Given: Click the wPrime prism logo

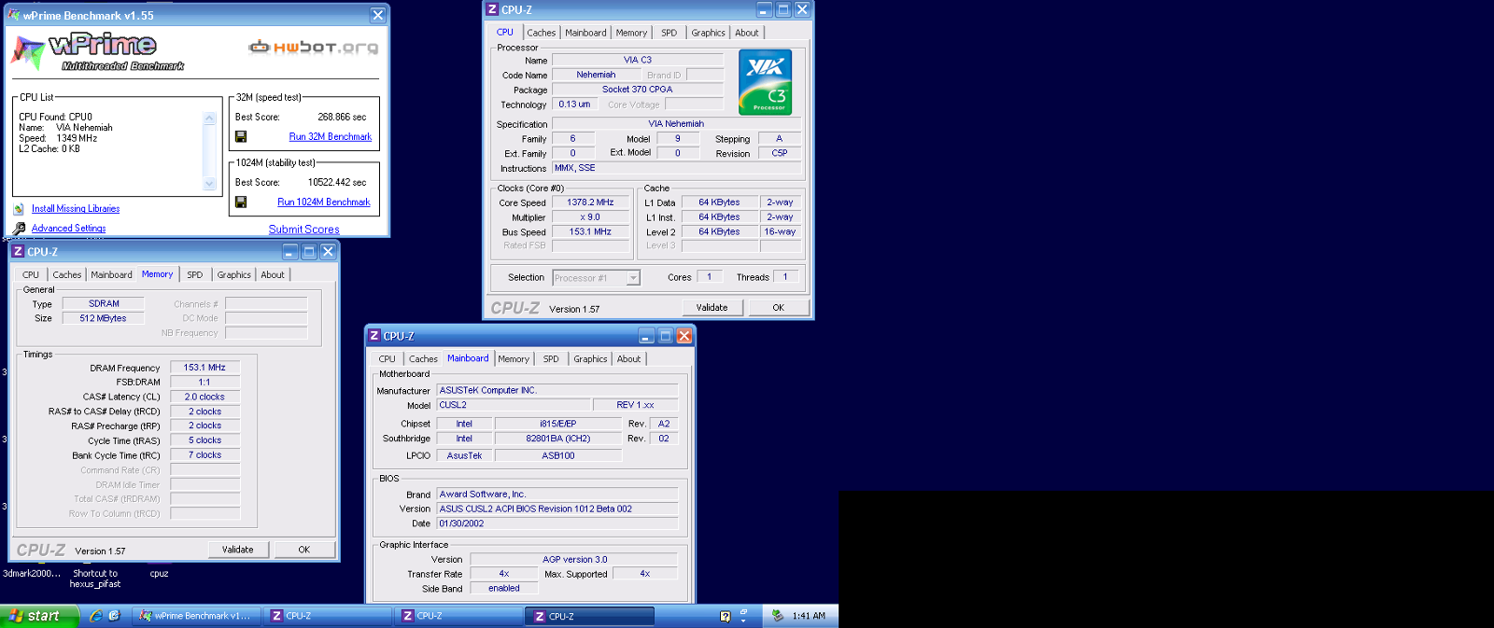Looking at the screenshot, I should pos(28,53).
